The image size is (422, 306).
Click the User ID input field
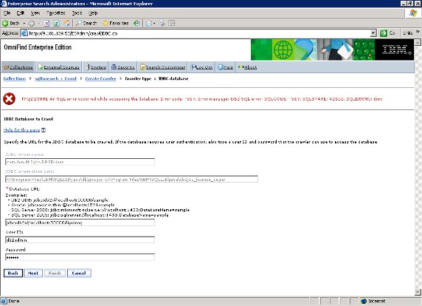click(x=80, y=239)
